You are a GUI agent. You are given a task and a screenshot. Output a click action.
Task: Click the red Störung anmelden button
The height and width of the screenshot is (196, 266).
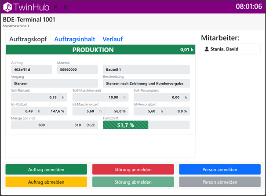[133, 170]
